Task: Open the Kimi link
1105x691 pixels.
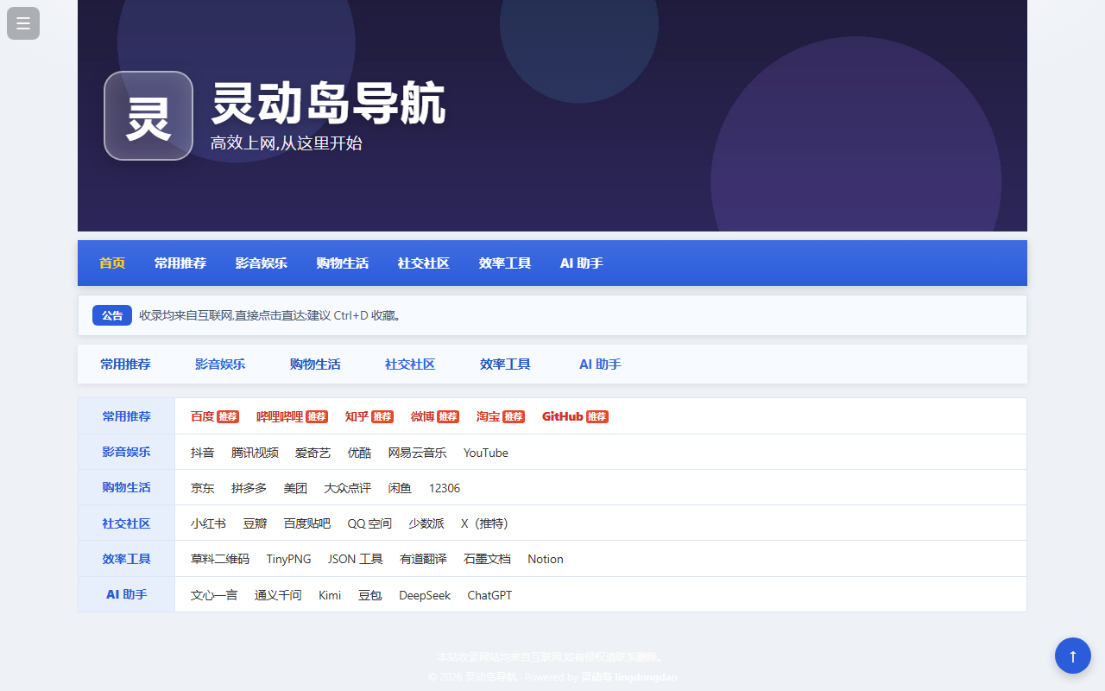Action: click(330, 595)
